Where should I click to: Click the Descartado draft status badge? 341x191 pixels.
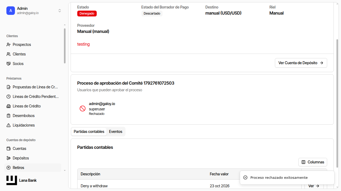pyautogui.click(x=152, y=14)
